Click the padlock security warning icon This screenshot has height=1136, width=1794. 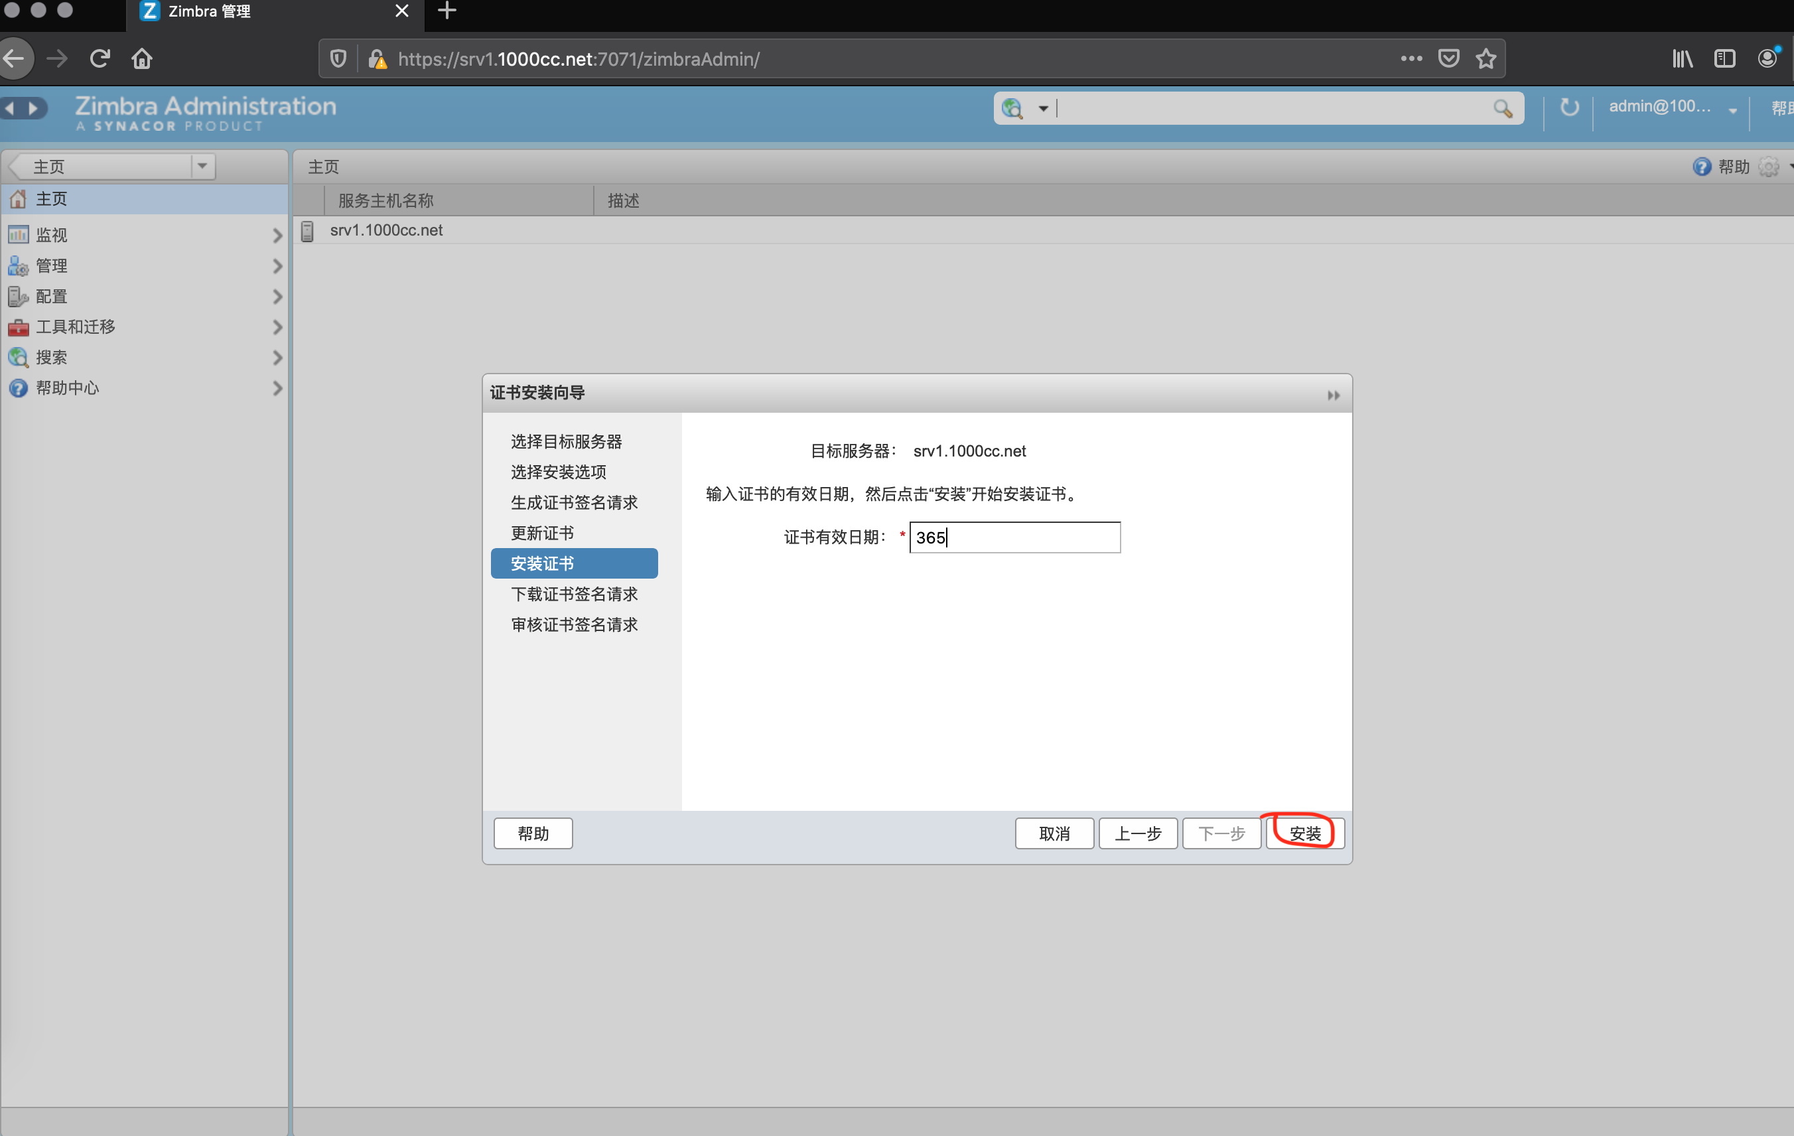377,59
